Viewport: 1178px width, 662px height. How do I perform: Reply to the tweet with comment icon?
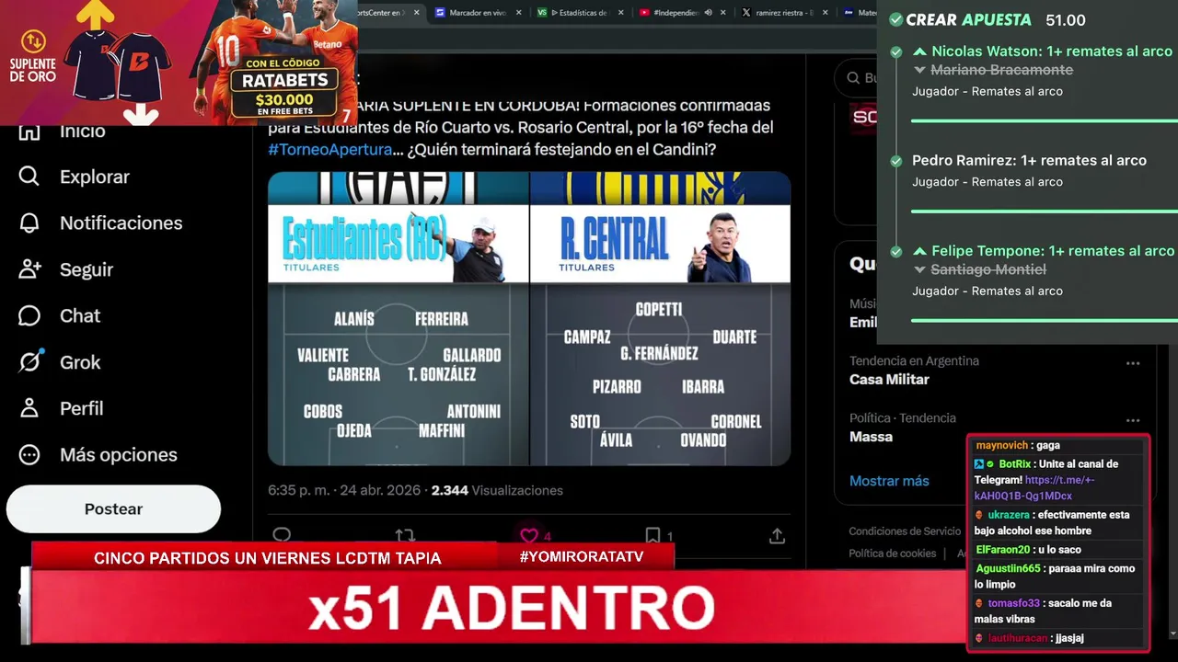tap(282, 535)
